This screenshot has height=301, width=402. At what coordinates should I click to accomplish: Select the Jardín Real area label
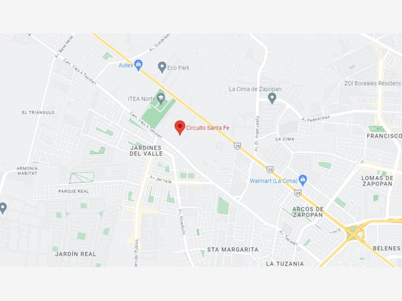[x=76, y=254]
